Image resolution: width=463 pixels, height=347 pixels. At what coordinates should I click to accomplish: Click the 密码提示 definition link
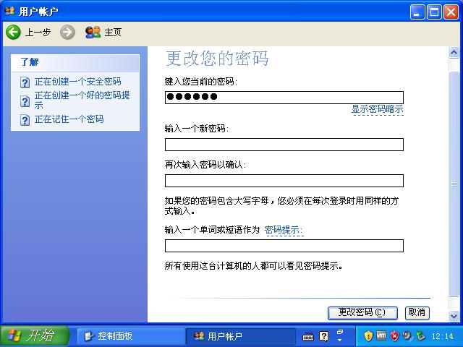tap(283, 230)
